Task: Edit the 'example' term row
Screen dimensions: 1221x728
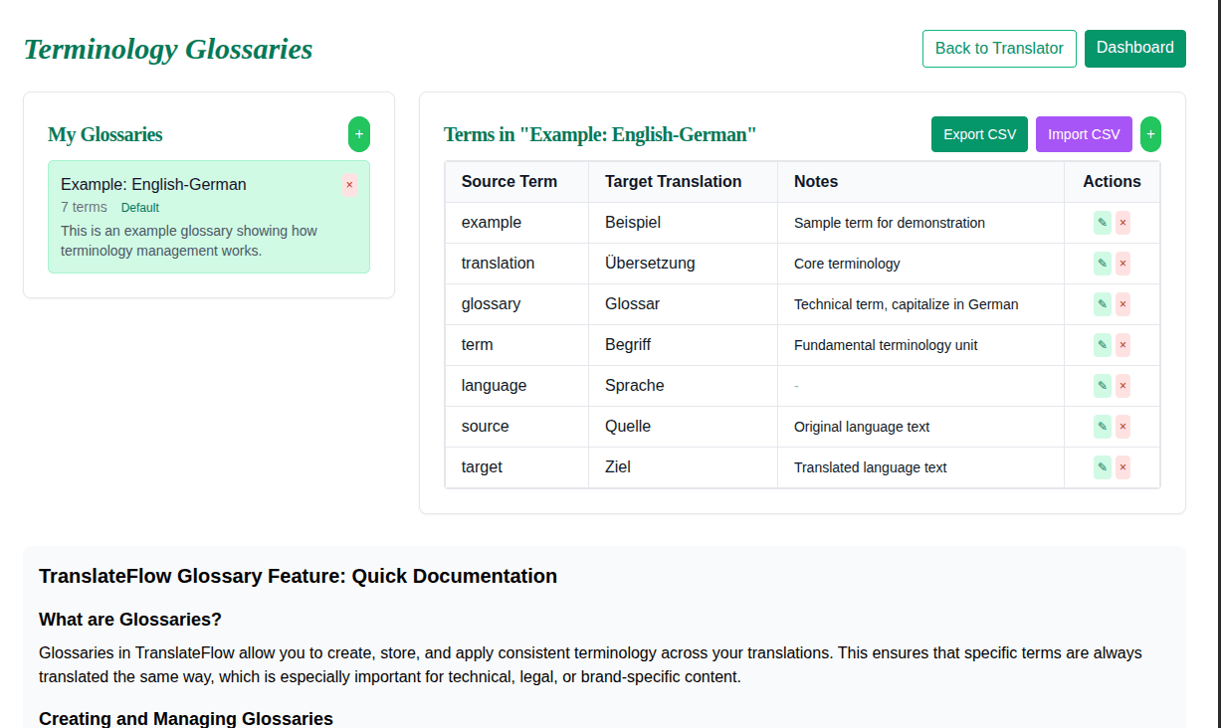Action: point(1102,223)
